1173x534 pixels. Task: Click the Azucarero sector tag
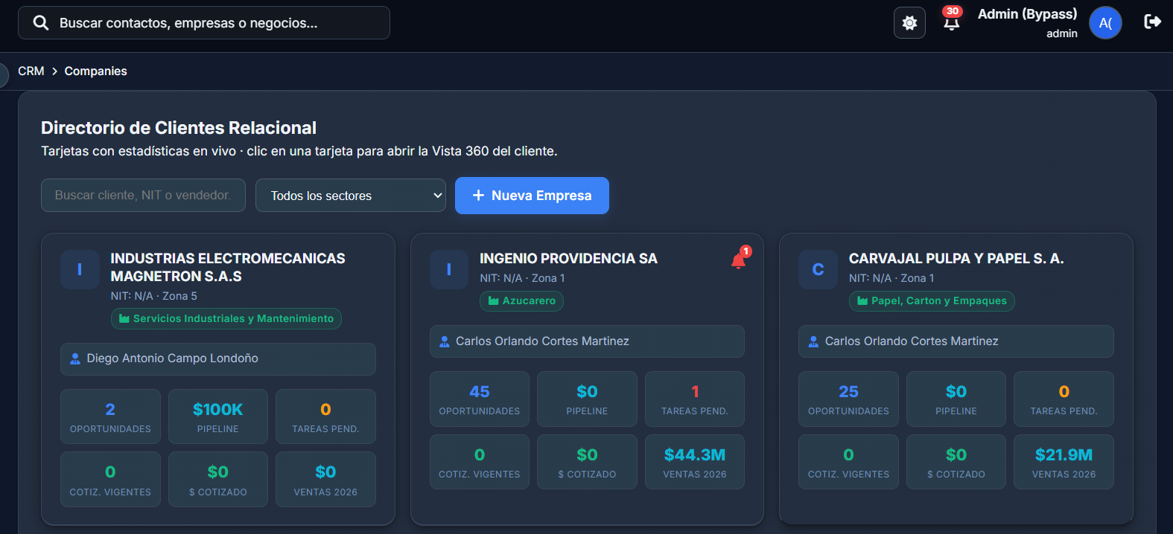click(521, 300)
